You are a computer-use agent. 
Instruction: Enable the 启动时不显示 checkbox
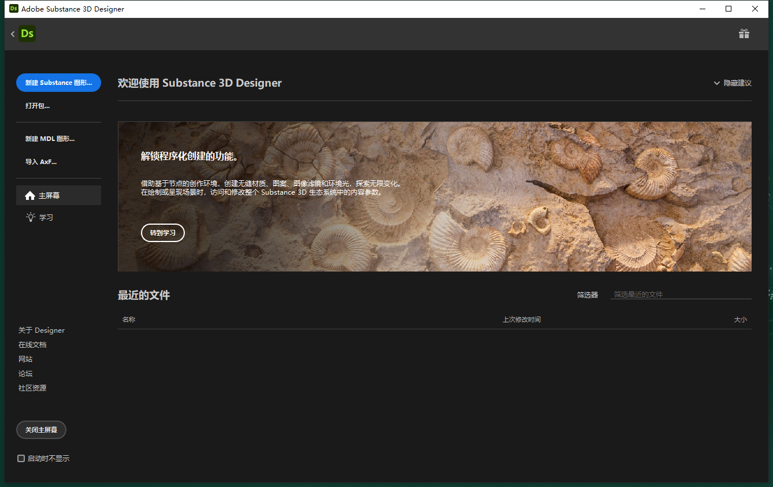(21, 458)
